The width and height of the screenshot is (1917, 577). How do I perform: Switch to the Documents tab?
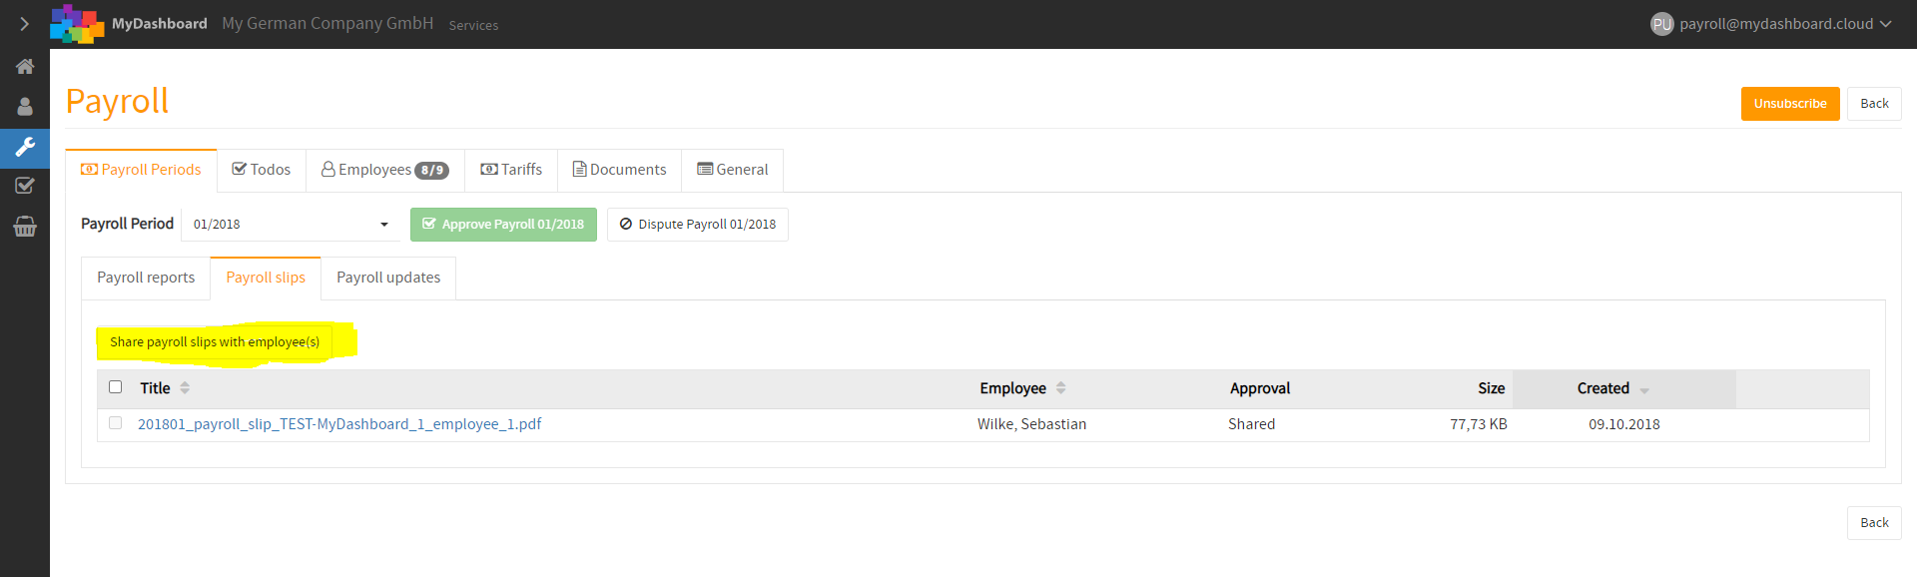[x=619, y=170]
